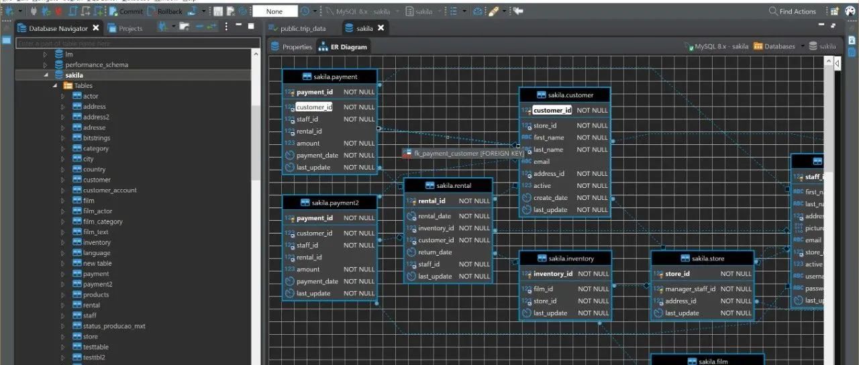
Task: Click the Find Actions magnifier icon
Action: pos(773,11)
